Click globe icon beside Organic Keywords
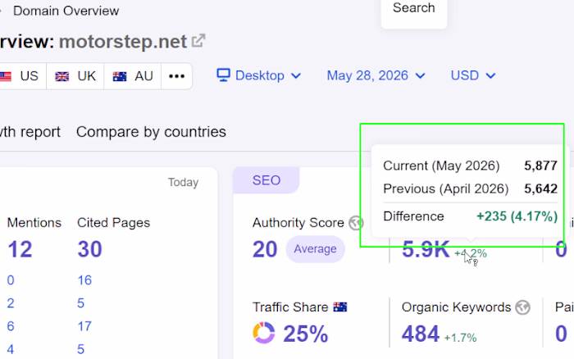 (x=523, y=307)
